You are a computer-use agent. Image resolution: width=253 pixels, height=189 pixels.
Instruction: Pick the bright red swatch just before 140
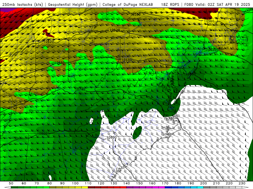coord(123,187)
